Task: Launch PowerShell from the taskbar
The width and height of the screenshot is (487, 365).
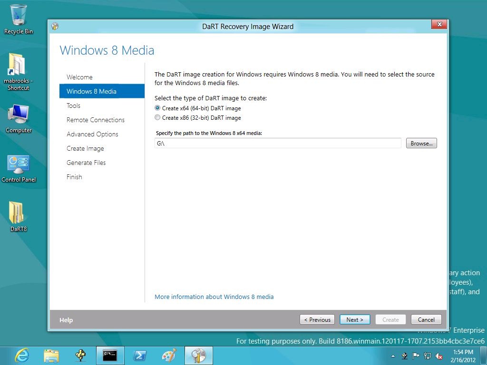Action: pos(140,355)
